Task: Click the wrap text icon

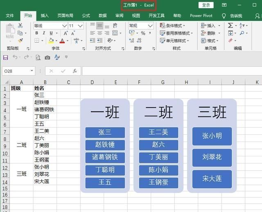Action: [115, 25]
